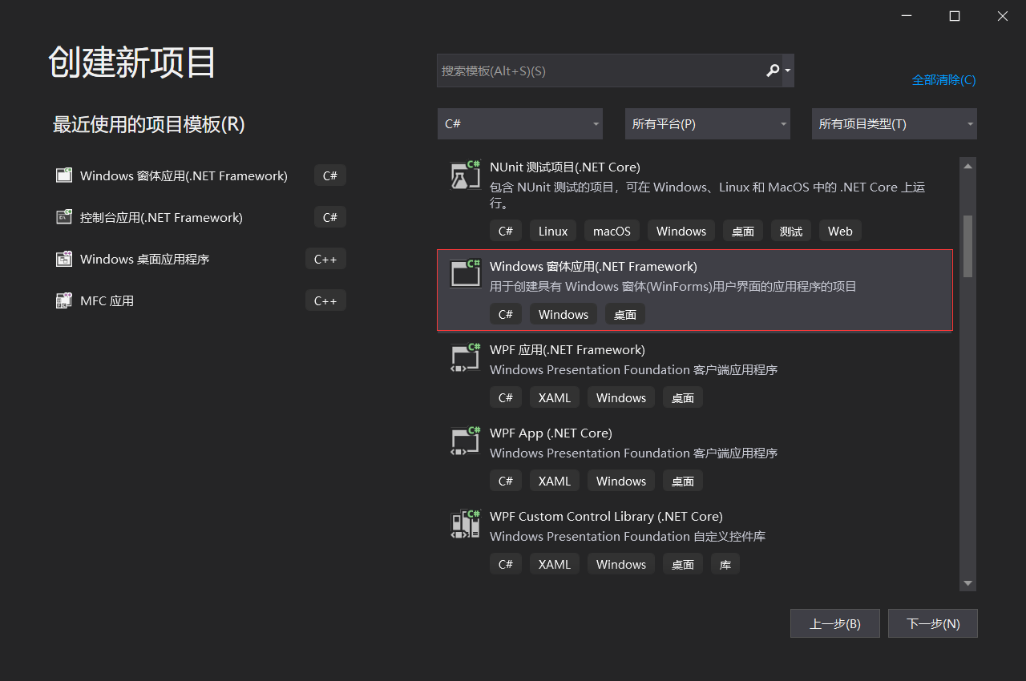Open the 所有平台 platform filter dropdown
The height and width of the screenshot is (681, 1026).
[x=708, y=124]
